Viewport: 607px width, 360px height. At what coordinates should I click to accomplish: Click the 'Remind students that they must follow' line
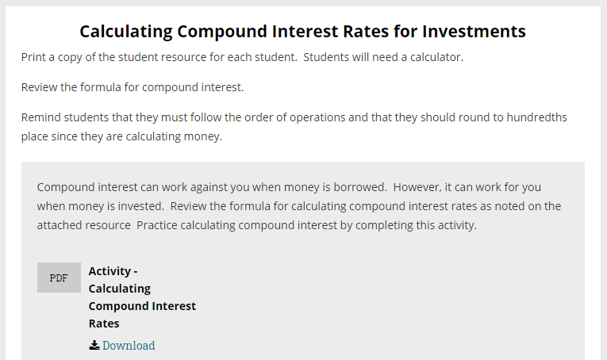[294, 117]
